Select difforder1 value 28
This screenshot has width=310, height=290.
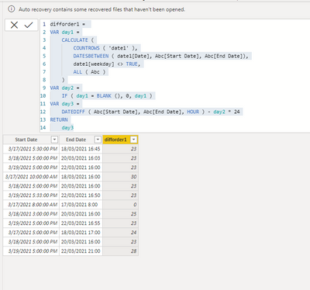tap(121, 251)
